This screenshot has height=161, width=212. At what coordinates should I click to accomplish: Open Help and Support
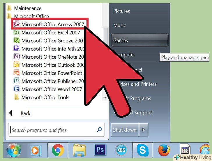click(x=133, y=112)
